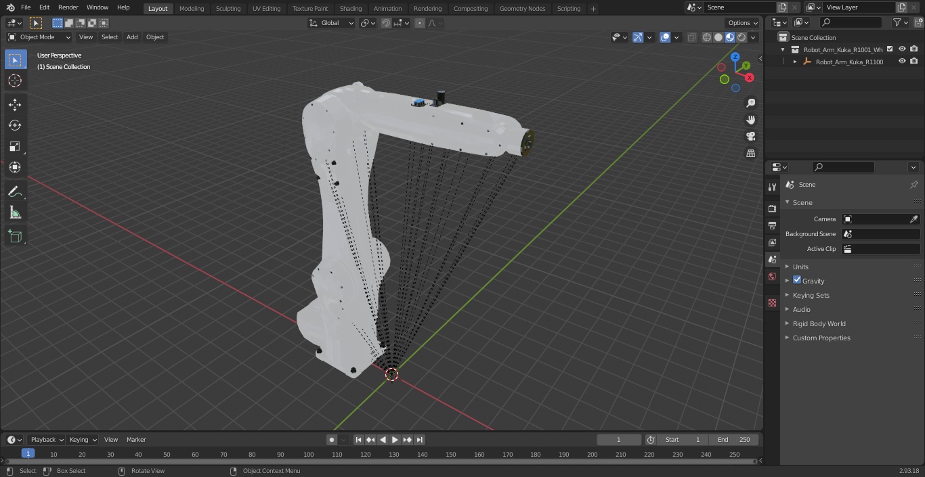Open the View Layer properties tab
This screenshot has height=477, width=925.
coord(772,242)
